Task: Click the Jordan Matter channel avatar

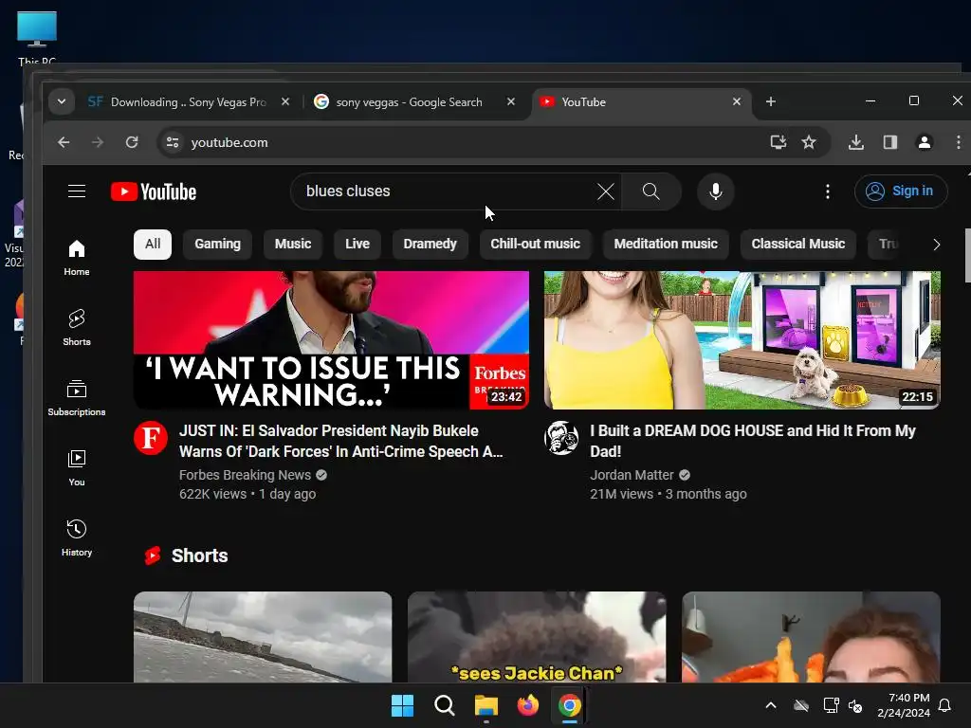Action: (x=561, y=438)
